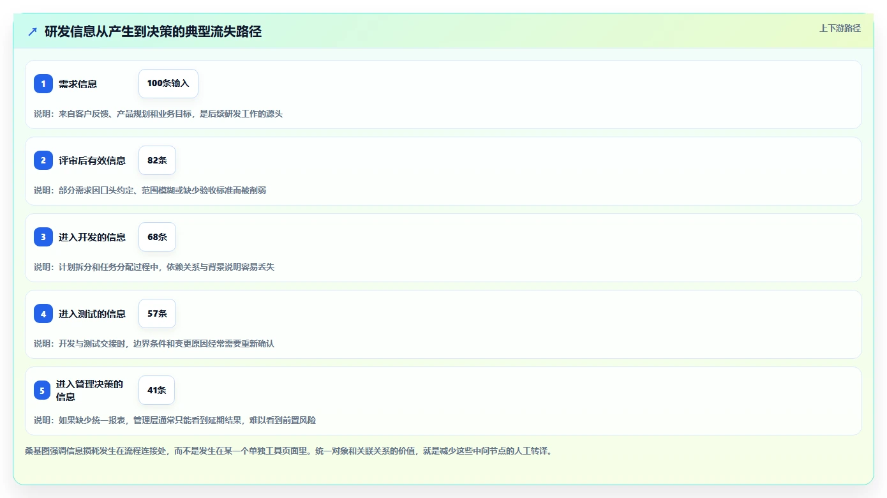Click the step 2 number badge
The image size is (887, 498).
point(43,160)
